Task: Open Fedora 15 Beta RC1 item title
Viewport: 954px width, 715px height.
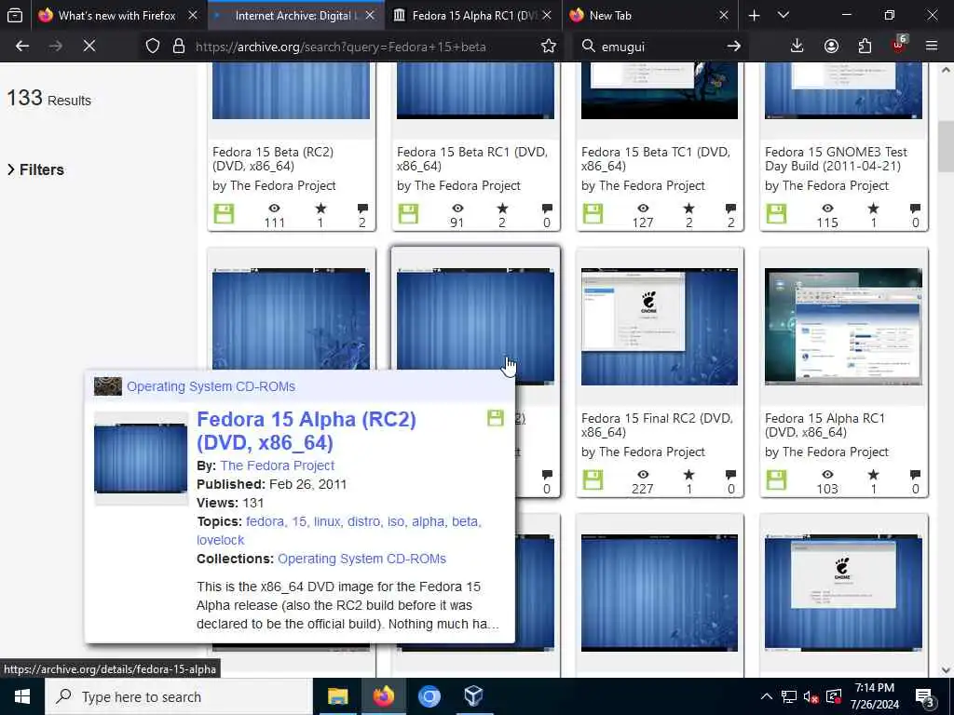Action: click(x=472, y=158)
